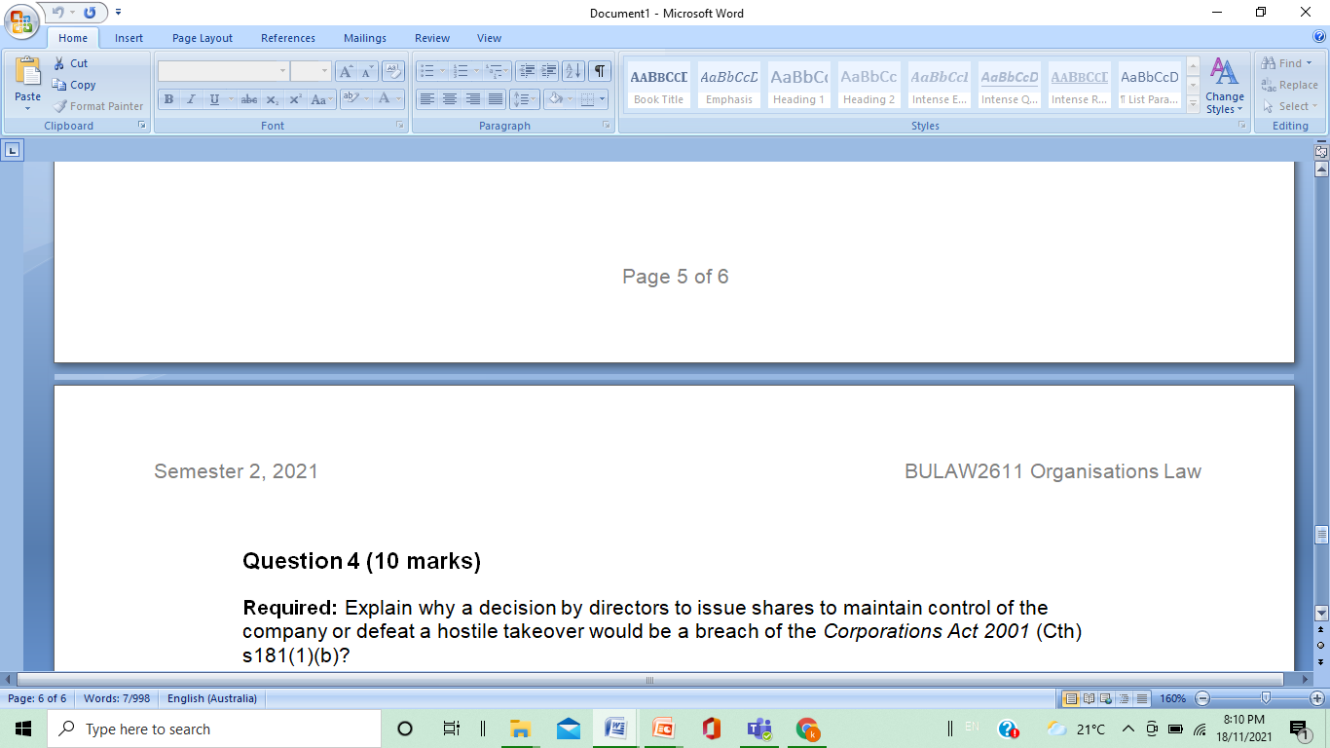1330x748 pixels.
Task: Open Google Chrome from the taskbar
Action: (806, 728)
